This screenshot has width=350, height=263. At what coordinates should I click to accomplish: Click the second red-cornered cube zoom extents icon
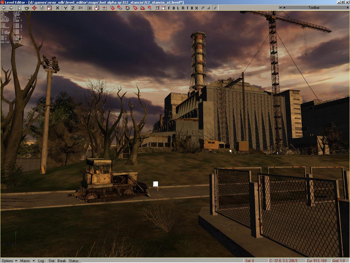tap(164, 8)
